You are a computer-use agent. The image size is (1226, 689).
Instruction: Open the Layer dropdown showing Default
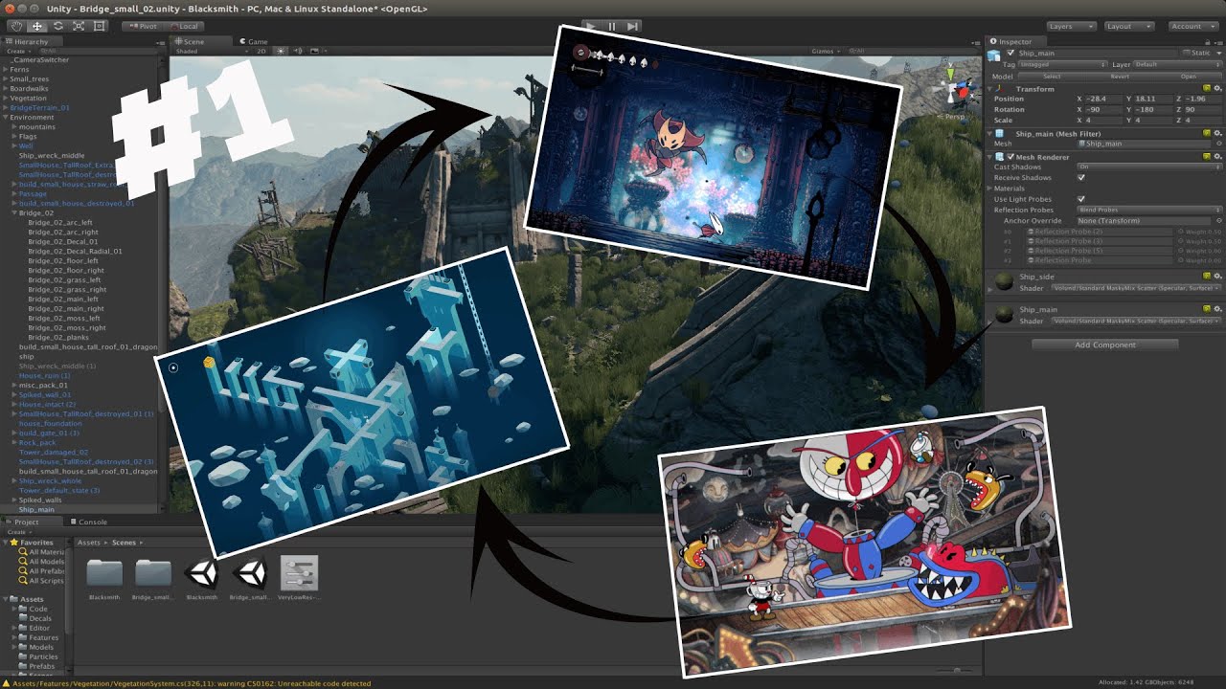pos(1178,64)
